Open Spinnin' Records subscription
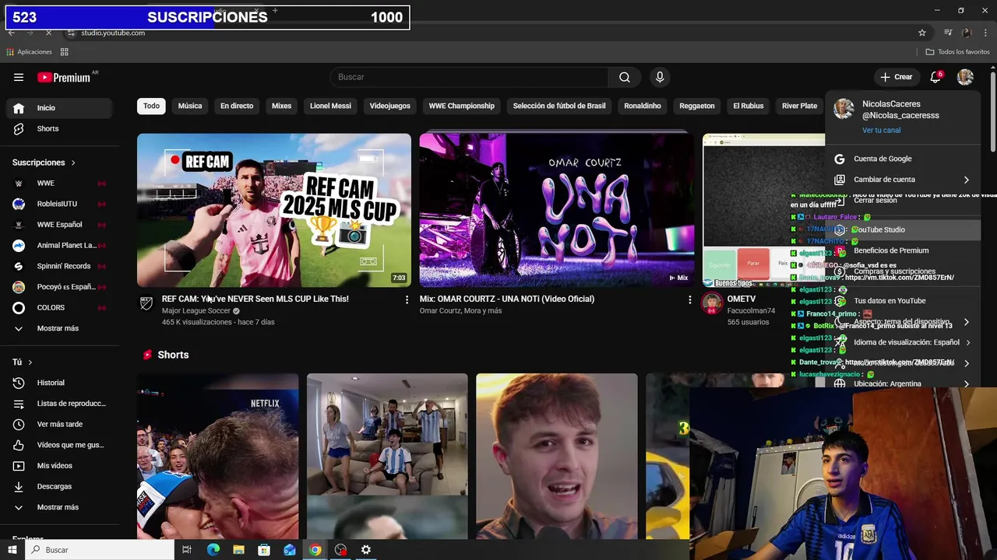 [x=59, y=266]
